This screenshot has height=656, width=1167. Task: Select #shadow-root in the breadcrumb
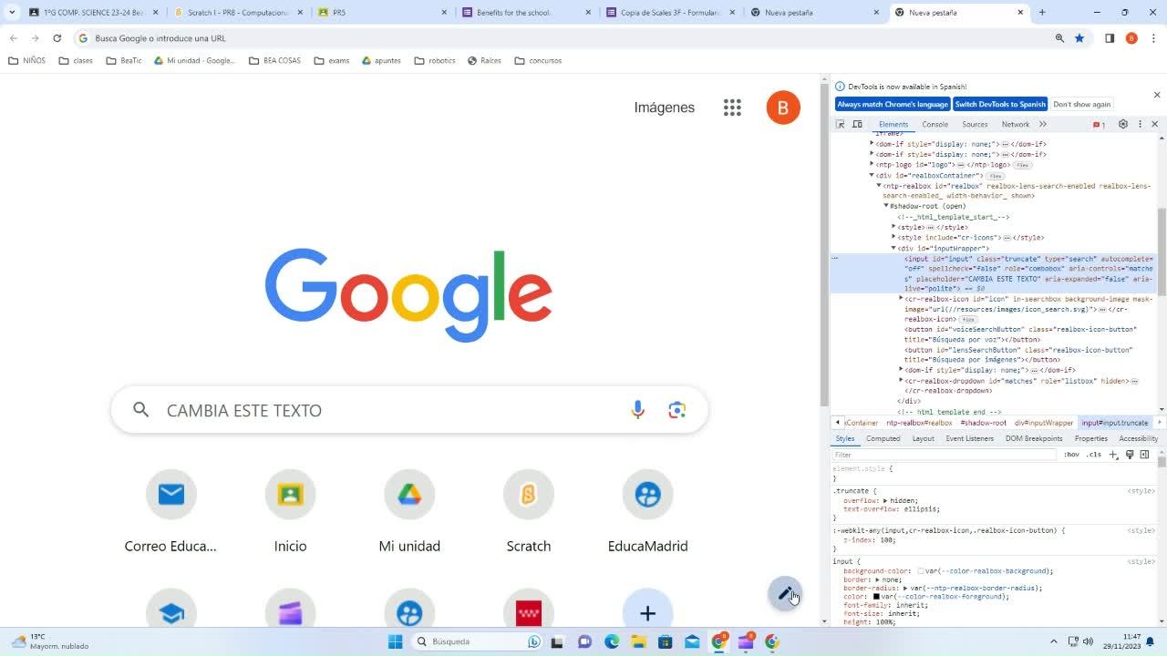983,423
